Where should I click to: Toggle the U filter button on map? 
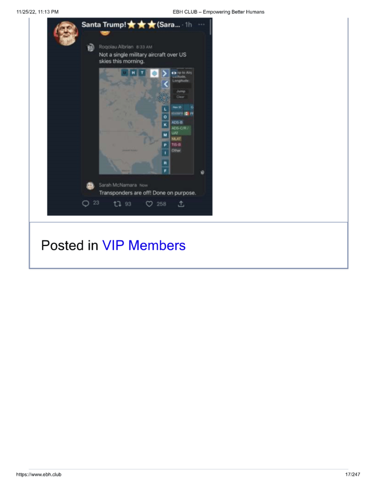[x=125, y=73]
